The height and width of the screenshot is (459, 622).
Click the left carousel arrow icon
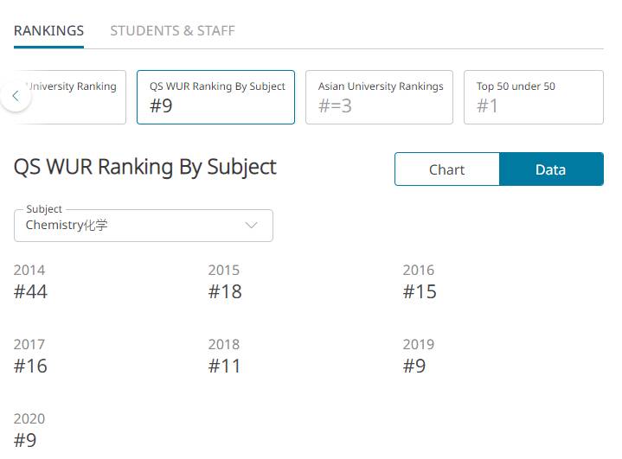16,96
